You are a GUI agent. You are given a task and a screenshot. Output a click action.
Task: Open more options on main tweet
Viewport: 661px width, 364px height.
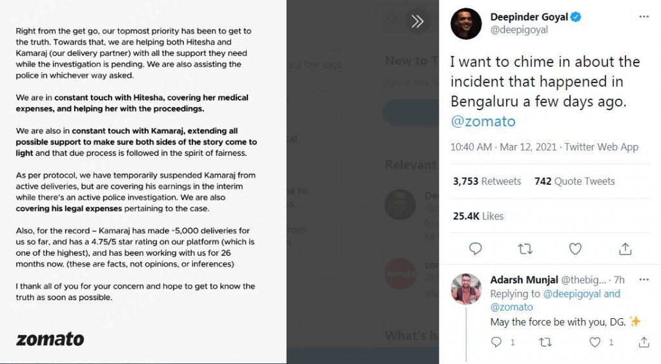click(644, 17)
